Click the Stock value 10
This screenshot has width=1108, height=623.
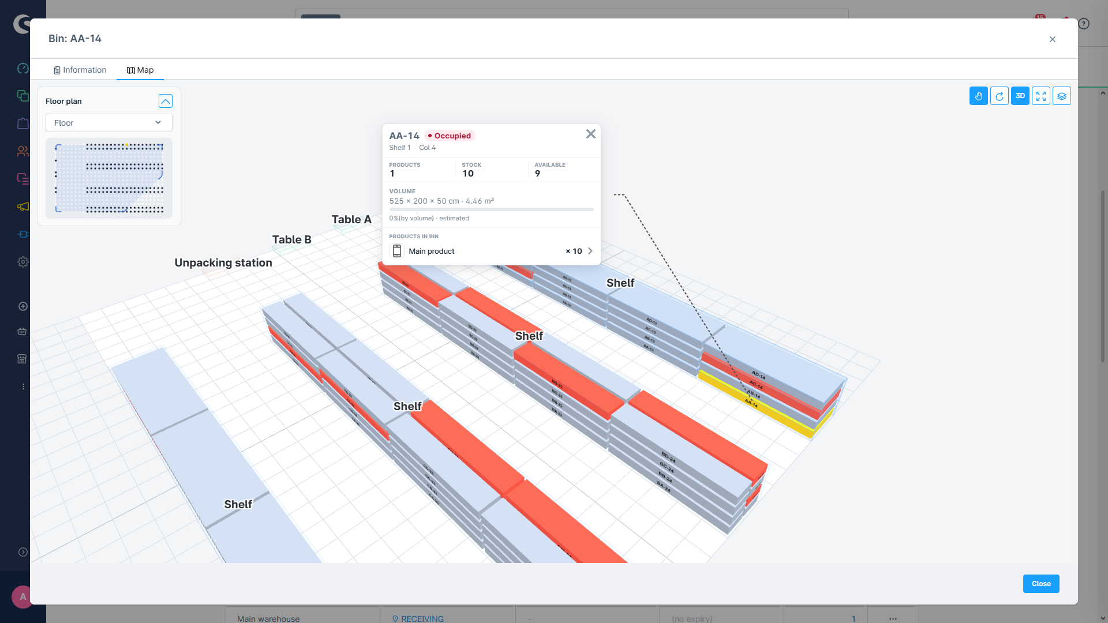pyautogui.click(x=468, y=174)
